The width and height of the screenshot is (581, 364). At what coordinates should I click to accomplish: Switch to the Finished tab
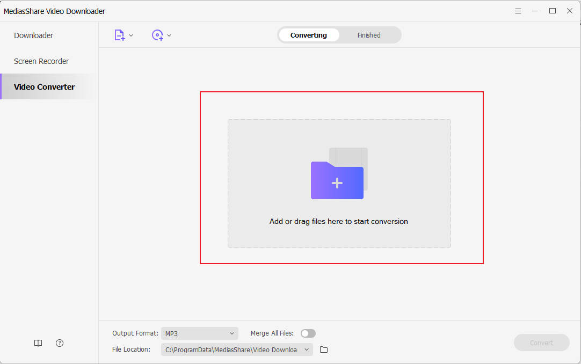(369, 35)
